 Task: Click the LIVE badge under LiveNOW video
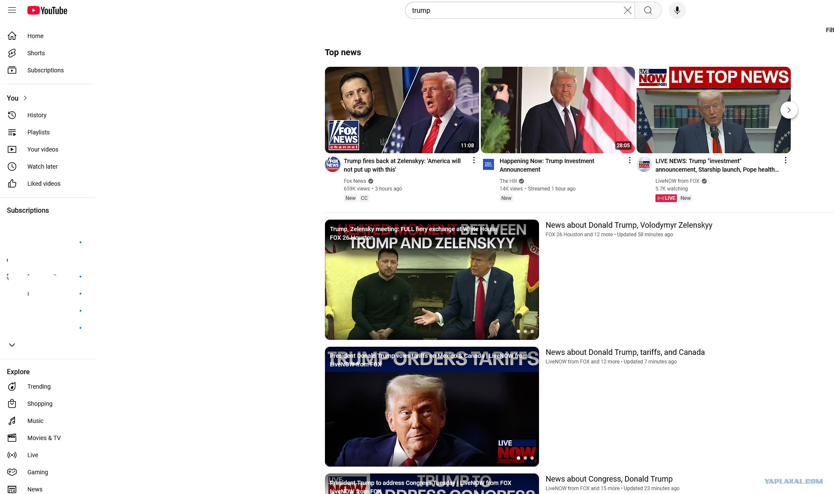[666, 198]
